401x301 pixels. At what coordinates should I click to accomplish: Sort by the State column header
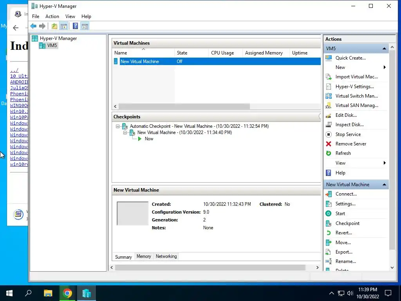191,53
